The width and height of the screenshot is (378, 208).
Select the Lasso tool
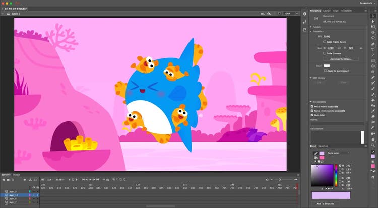(373, 38)
